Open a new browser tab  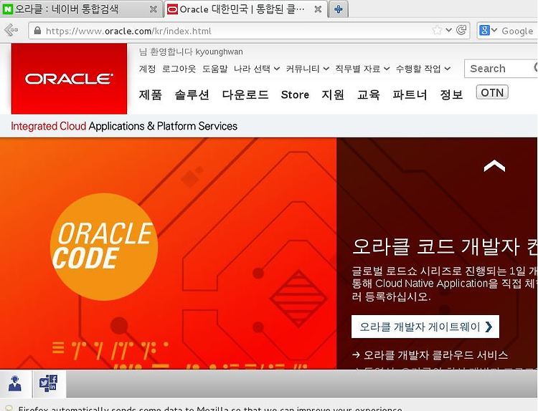(339, 9)
